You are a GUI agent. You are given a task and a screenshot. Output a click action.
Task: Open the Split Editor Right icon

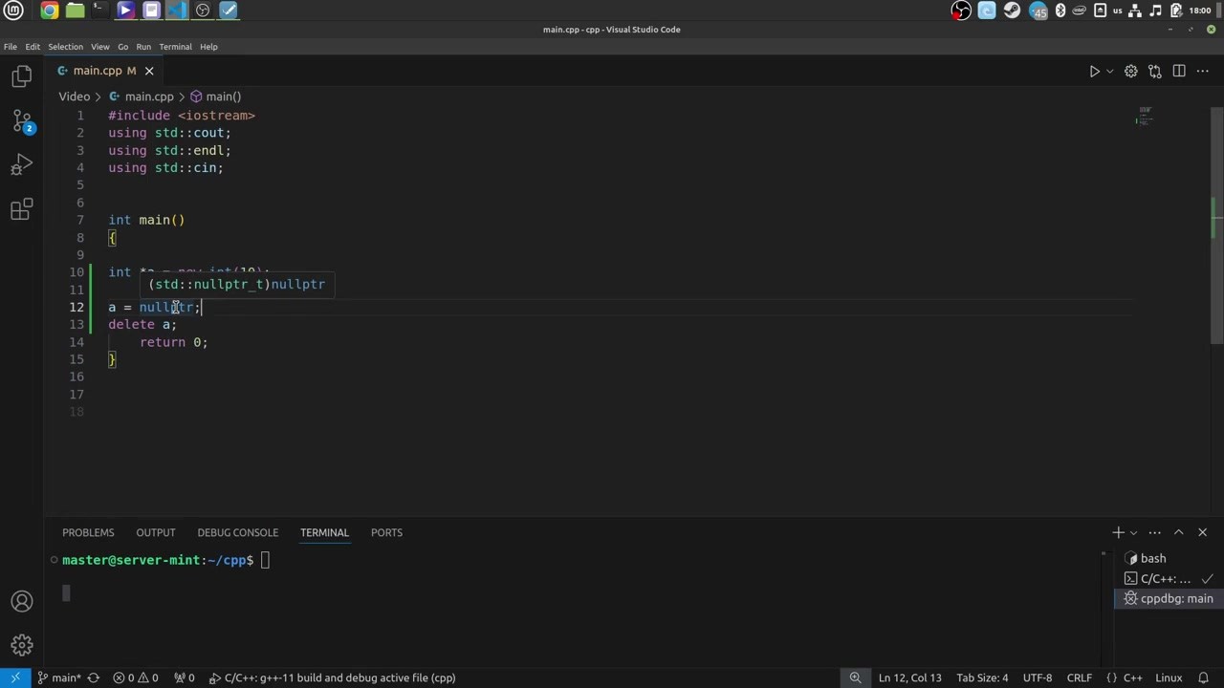pos(1179,71)
